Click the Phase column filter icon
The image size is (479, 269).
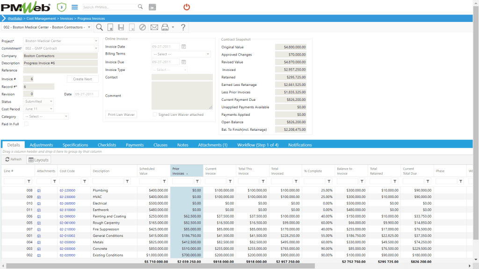(x=461, y=182)
